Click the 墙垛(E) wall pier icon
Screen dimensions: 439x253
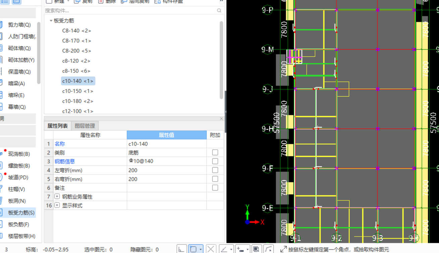click(x=1, y=95)
